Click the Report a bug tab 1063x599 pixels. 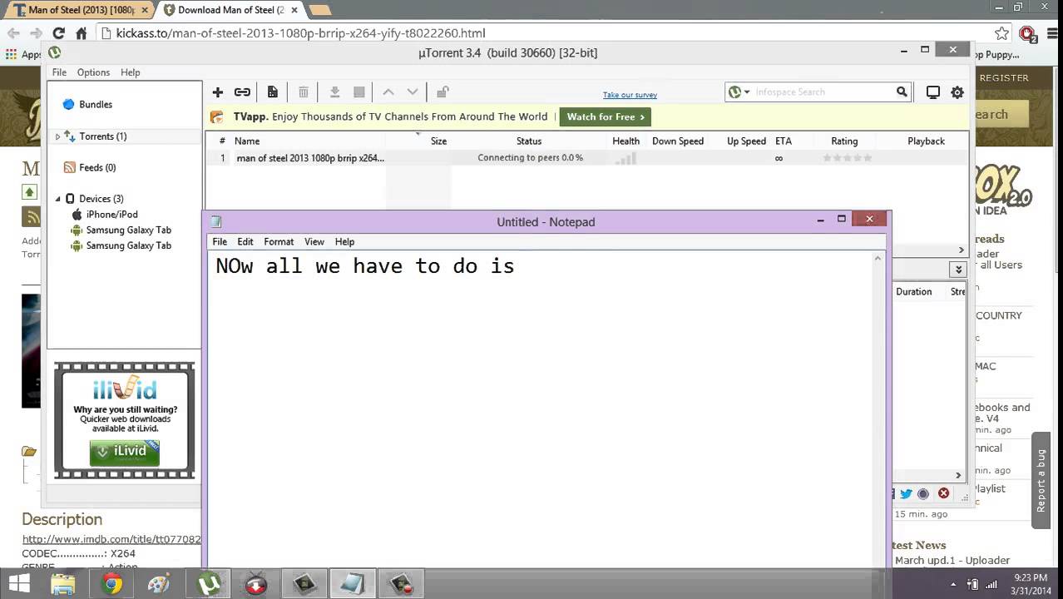[x=1041, y=481]
